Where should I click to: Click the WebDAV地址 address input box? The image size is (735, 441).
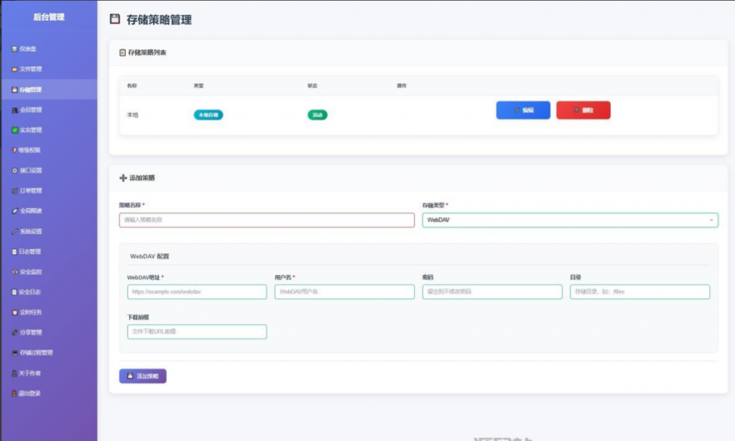point(194,292)
